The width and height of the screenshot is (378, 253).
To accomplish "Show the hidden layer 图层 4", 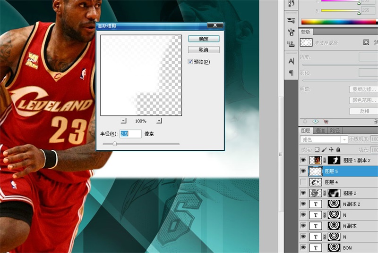I will tap(303, 182).
